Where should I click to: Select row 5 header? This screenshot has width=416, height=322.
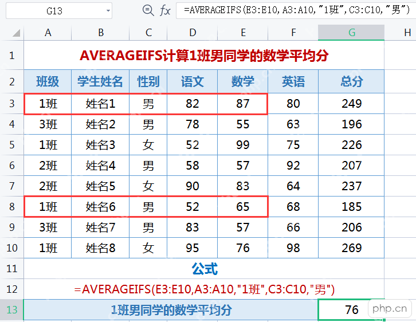tap(12, 145)
